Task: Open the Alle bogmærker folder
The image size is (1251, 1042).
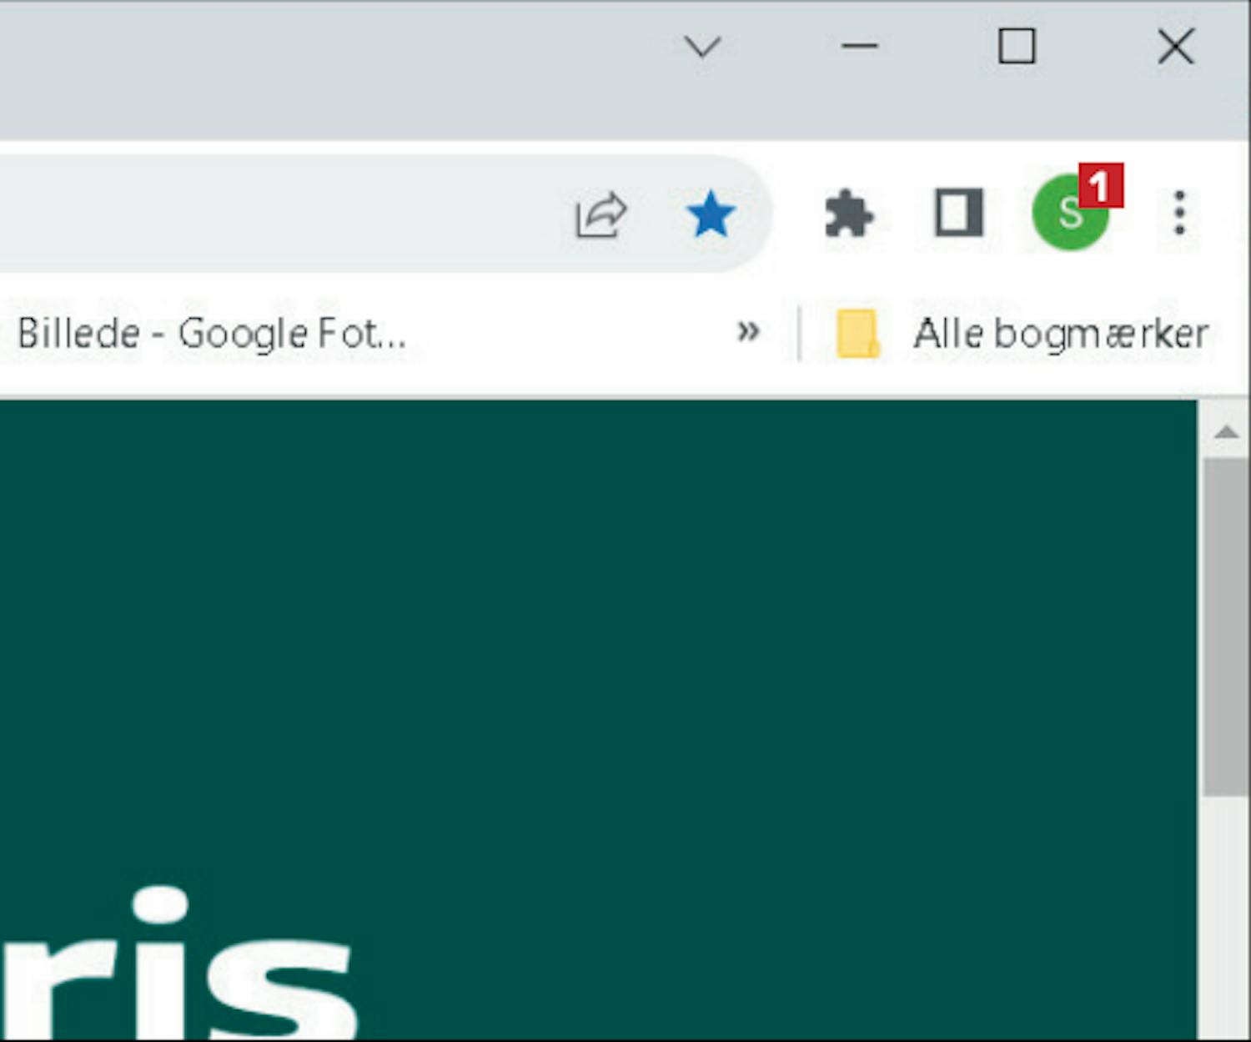Action: [1022, 334]
